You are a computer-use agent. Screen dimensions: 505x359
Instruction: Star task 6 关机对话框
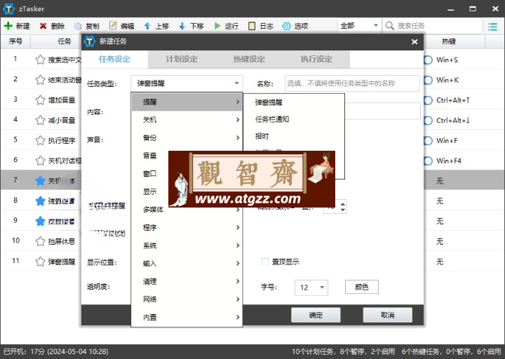[40, 161]
